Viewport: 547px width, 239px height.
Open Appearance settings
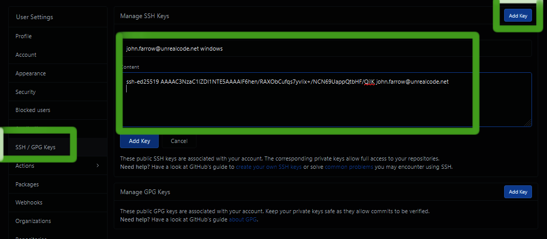[x=31, y=73]
